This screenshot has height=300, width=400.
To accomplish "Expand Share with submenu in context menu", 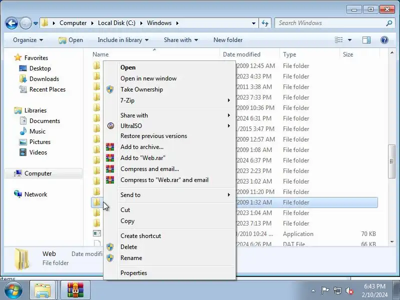I will (x=169, y=115).
